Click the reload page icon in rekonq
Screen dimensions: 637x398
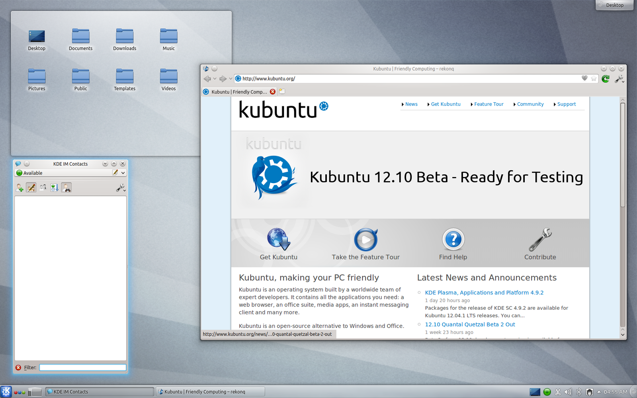click(x=606, y=78)
